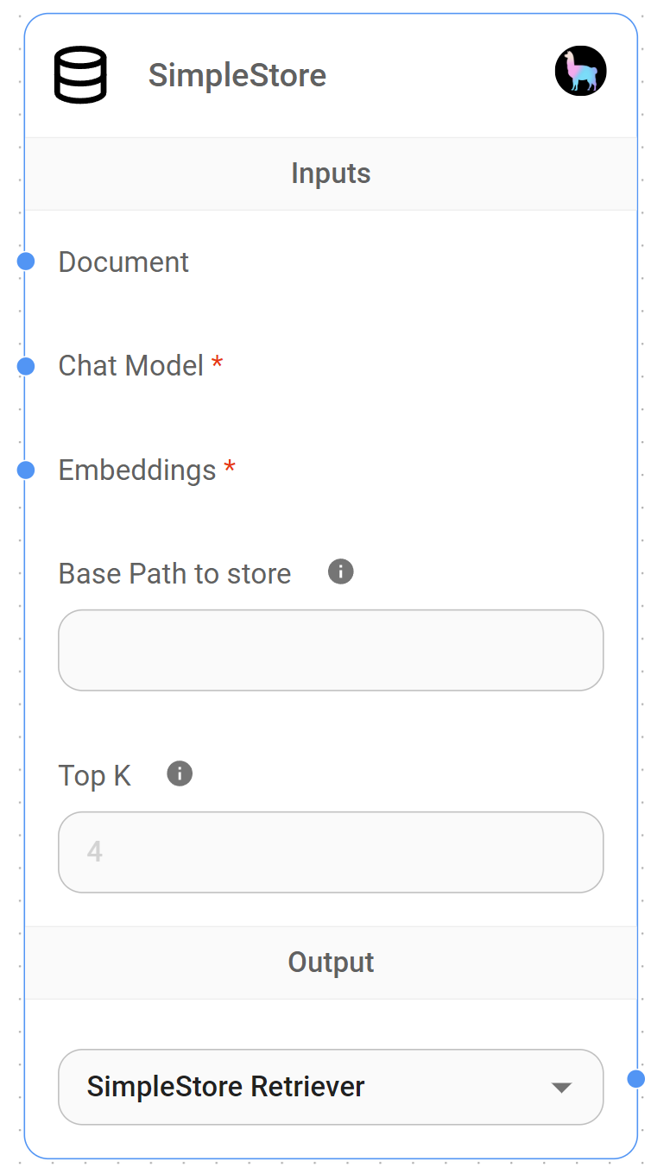The width and height of the screenshot is (651, 1174).
Task: Click the output connector beside SimpleStore Retriever
Action: tap(637, 1077)
